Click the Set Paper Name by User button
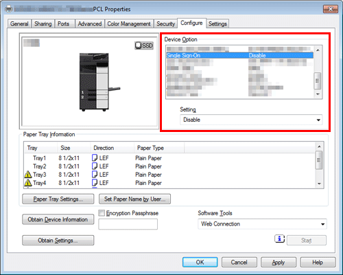 coord(134,199)
